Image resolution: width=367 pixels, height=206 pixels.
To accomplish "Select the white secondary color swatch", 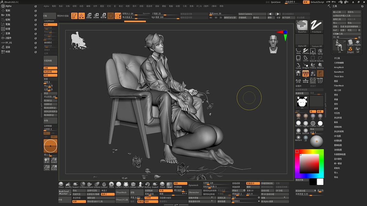I will (x=320, y=182).
